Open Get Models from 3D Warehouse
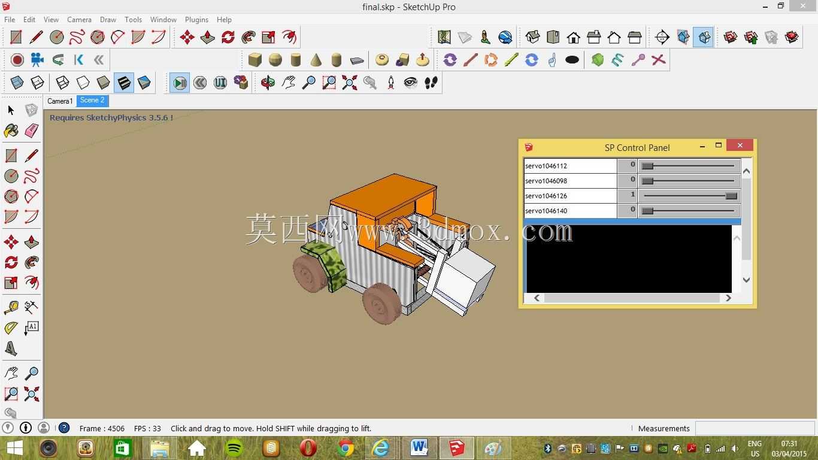The height and width of the screenshot is (460, 818). pyautogui.click(x=730, y=37)
